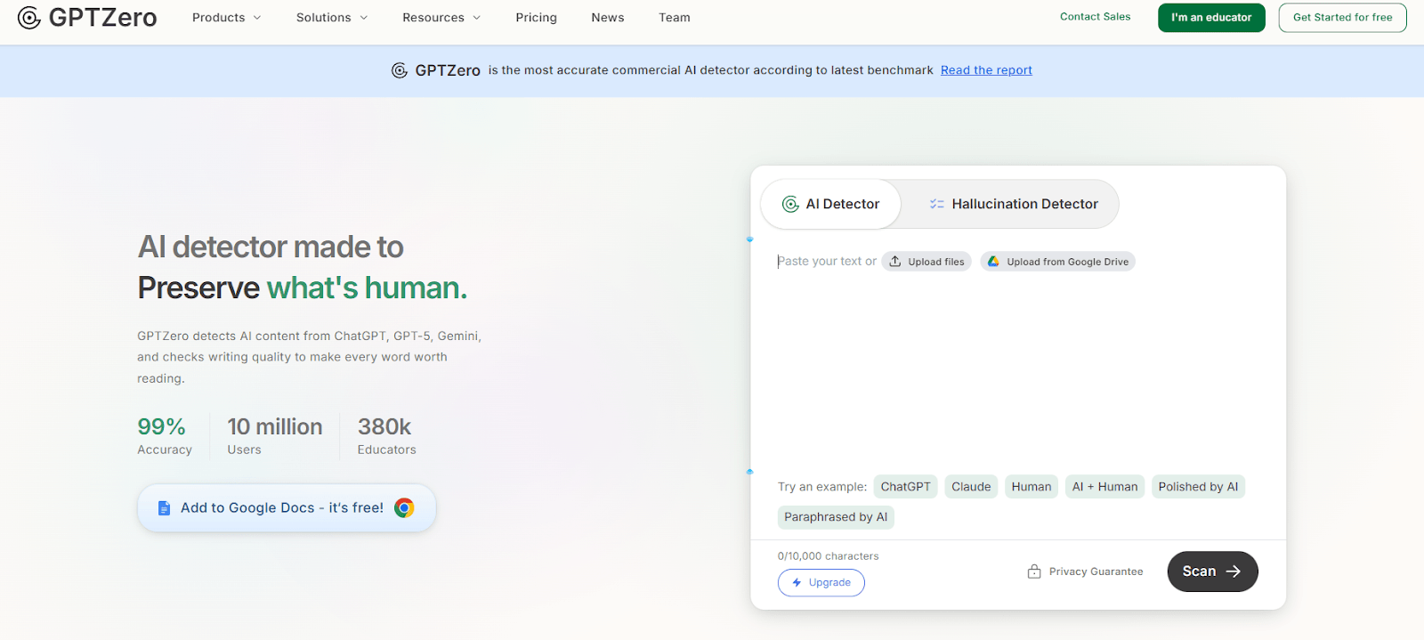Open the News page

pyautogui.click(x=608, y=18)
